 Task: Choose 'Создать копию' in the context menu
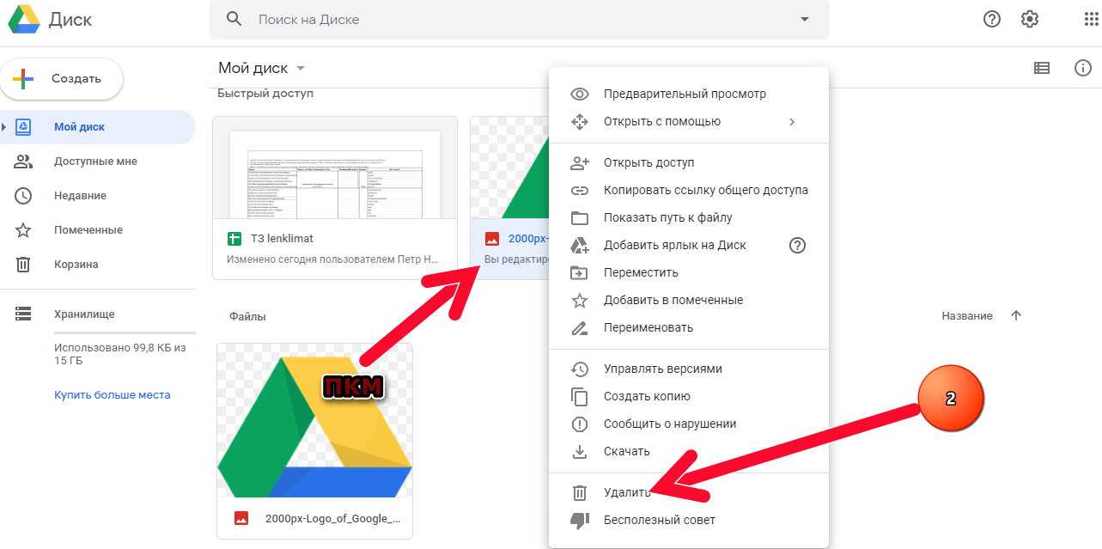(x=689, y=396)
